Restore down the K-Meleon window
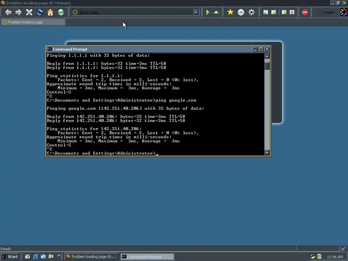The height and width of the screenshot is (261, 348). click(x=338, y=3)
